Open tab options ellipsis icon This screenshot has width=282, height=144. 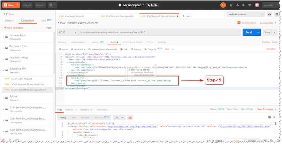tap(188, 16)
